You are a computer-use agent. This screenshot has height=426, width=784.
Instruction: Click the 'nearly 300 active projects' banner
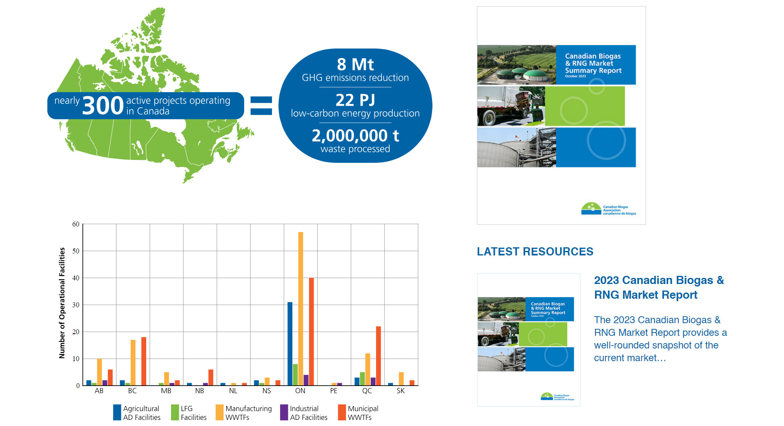146,106
